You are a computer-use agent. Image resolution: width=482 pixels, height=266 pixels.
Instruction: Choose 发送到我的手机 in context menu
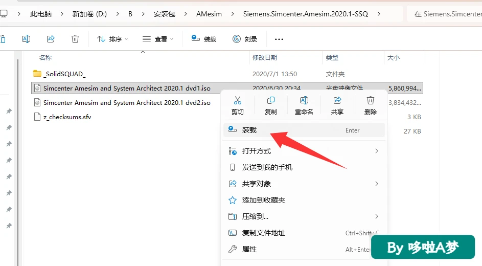click(304, 167)
